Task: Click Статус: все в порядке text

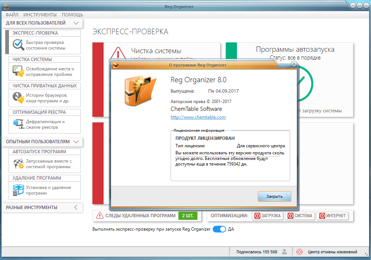Action: pos(295,58)
